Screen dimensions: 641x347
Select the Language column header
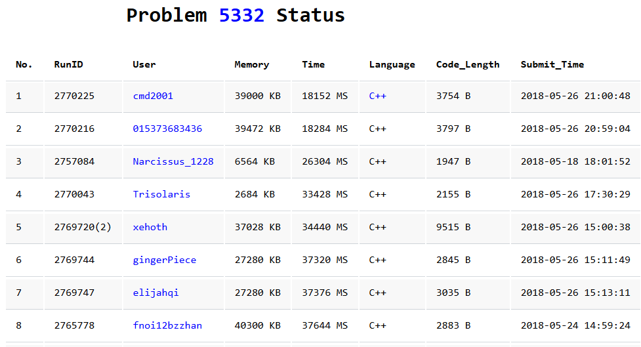[x=392, y=64]
